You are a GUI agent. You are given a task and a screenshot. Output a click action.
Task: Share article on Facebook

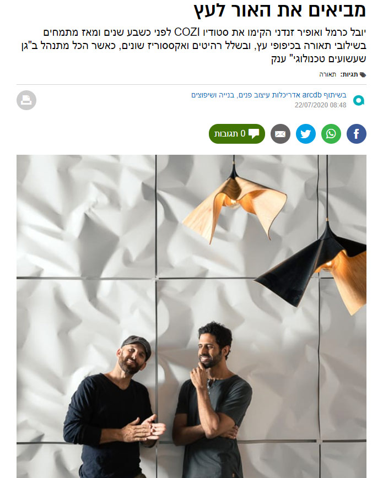[x=356, y=134]
